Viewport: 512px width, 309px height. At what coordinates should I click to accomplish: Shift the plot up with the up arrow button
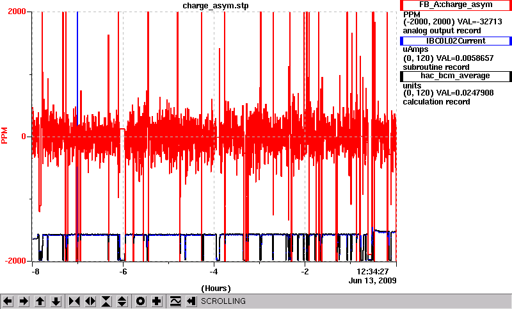40,301
